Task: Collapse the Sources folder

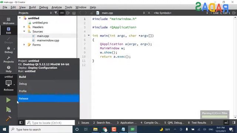Action: pyautogui.click(x=24, y=31)
